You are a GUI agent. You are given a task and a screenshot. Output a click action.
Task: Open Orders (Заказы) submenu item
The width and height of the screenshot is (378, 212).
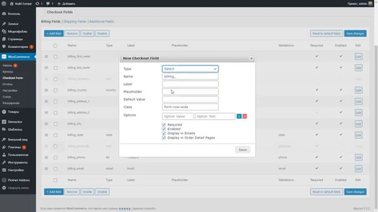click(x=7, y=65)
